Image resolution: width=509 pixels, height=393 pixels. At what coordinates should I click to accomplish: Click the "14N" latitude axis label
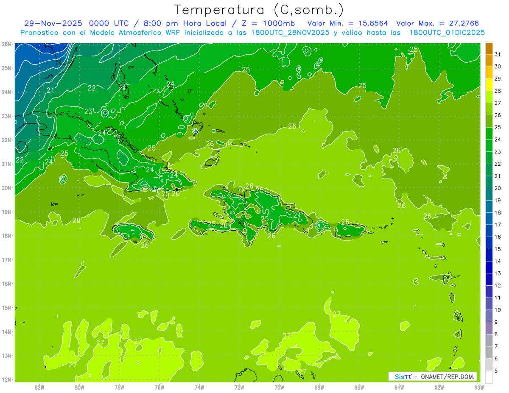coord(6,332)
